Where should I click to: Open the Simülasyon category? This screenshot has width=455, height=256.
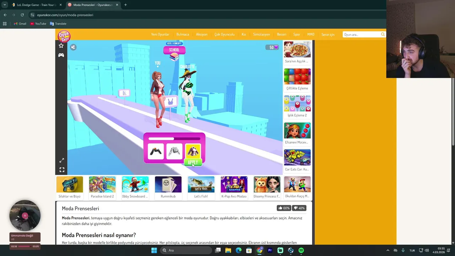(x=261, y=34)
